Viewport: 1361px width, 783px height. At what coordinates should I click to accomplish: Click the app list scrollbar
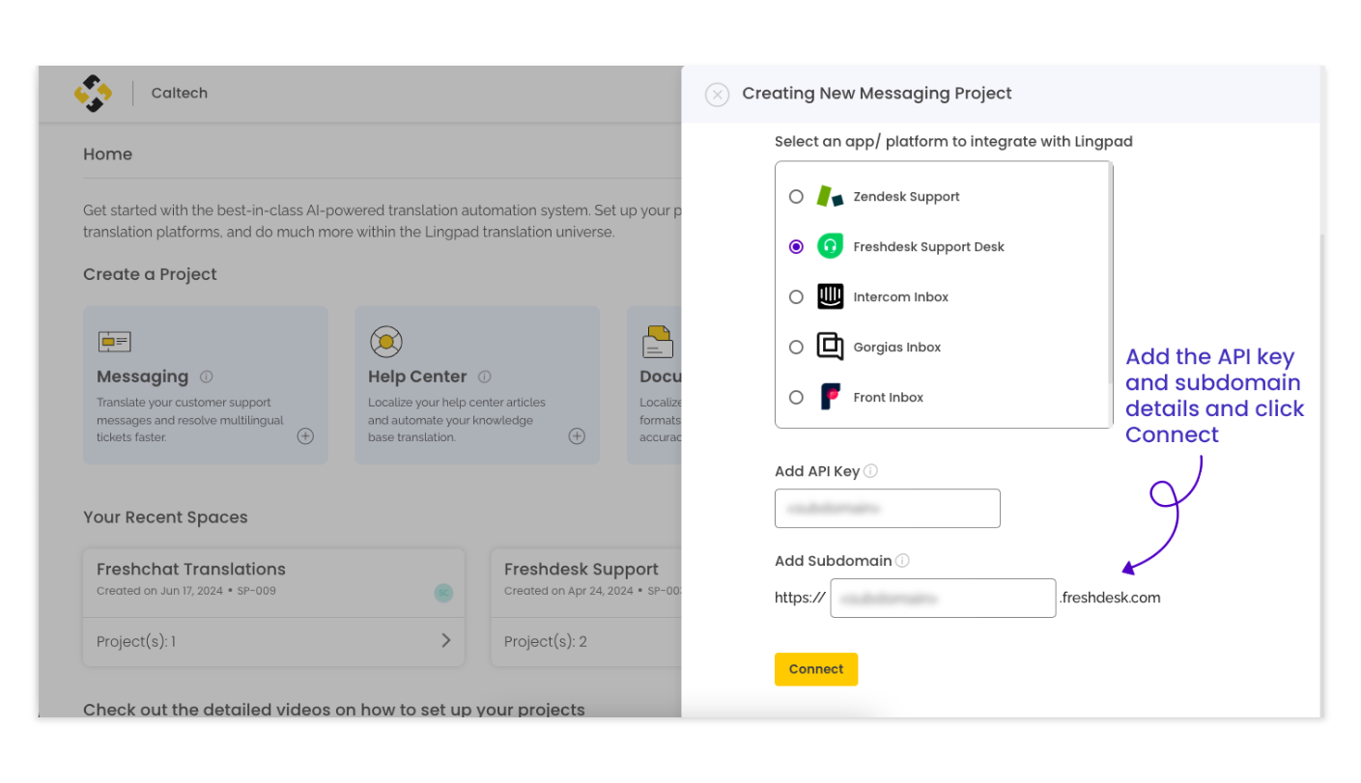point(1112,274)
